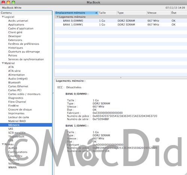Select the highlighted Mémoire entry

26,125
